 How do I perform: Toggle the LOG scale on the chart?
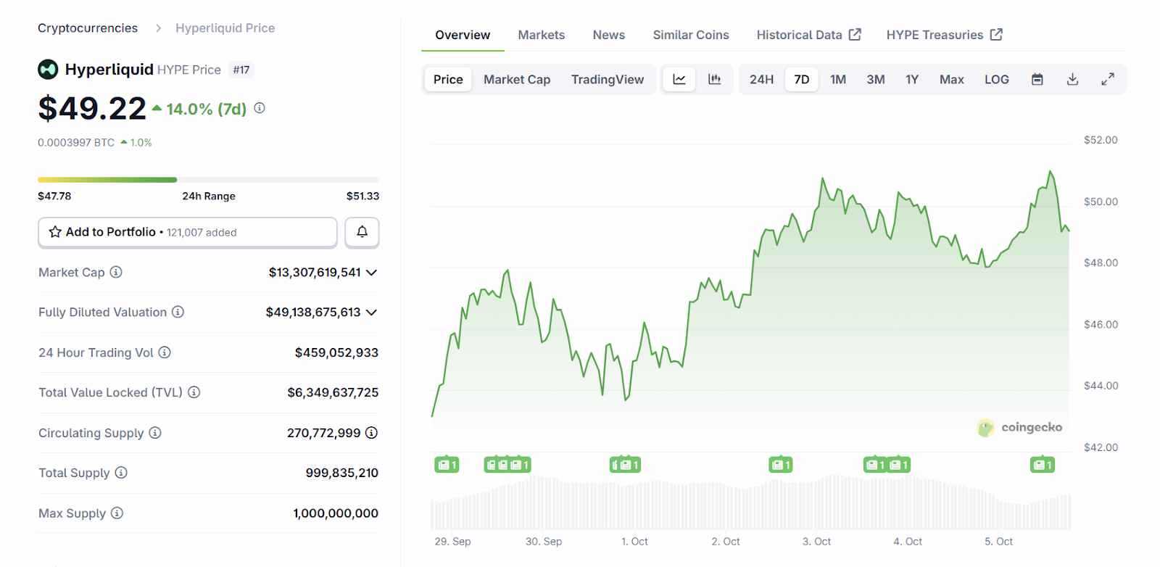point(996,80)
